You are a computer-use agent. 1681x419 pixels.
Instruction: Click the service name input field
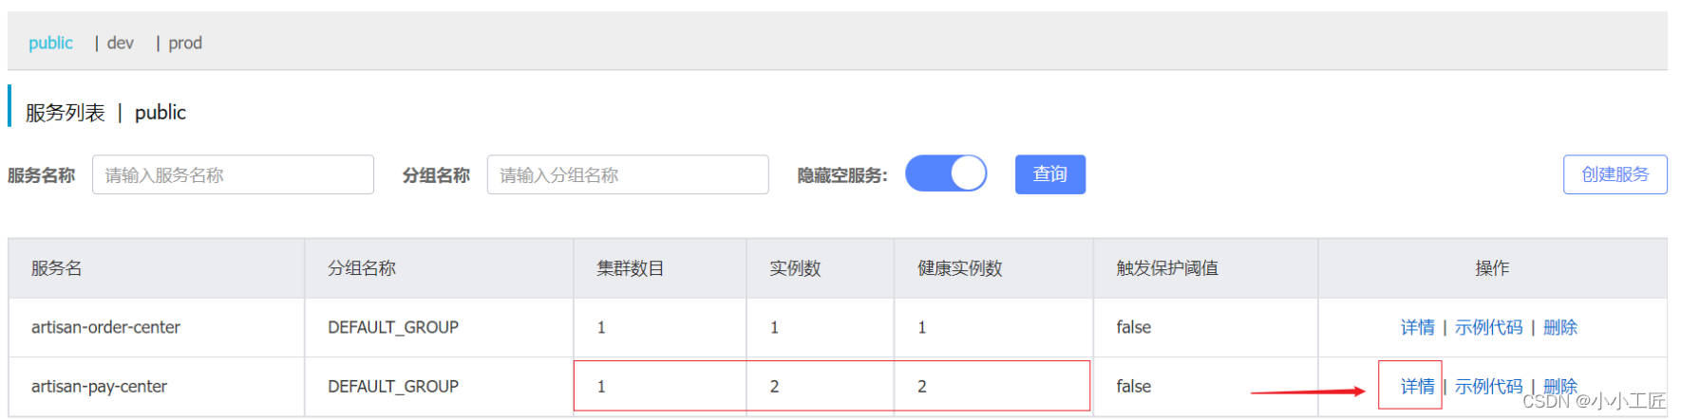(x=233, y=174)
